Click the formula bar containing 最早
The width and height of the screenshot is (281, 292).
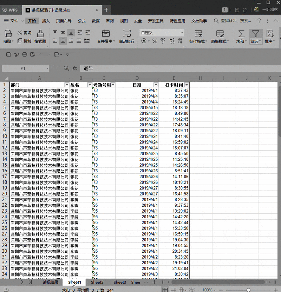[176, 68]
